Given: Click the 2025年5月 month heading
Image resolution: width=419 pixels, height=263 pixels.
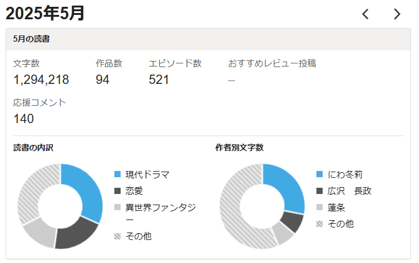Looking at the screenshot, I should 45,13.
